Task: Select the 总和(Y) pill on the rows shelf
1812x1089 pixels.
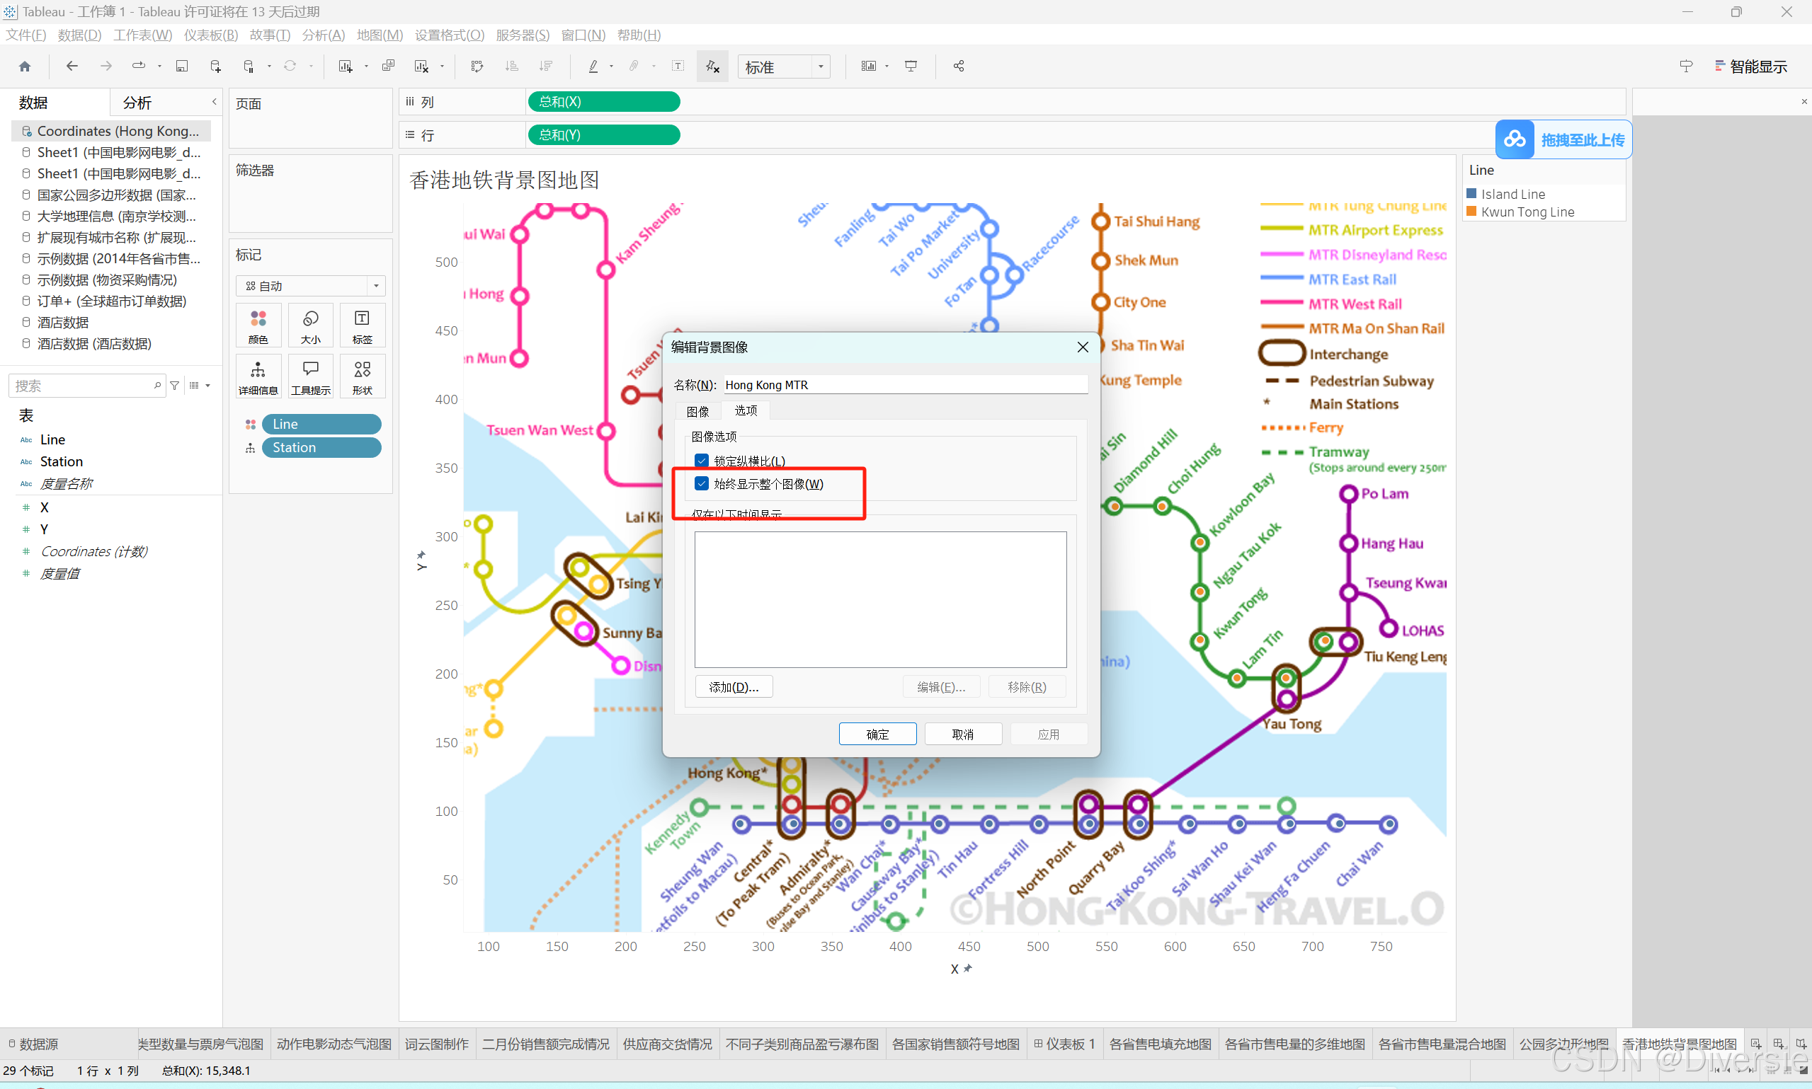Action: (603, 135)
